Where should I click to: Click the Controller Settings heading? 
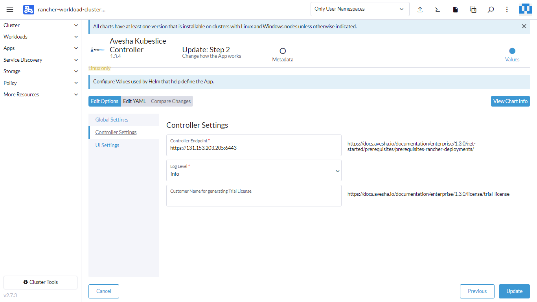click(x=197, y=125)
